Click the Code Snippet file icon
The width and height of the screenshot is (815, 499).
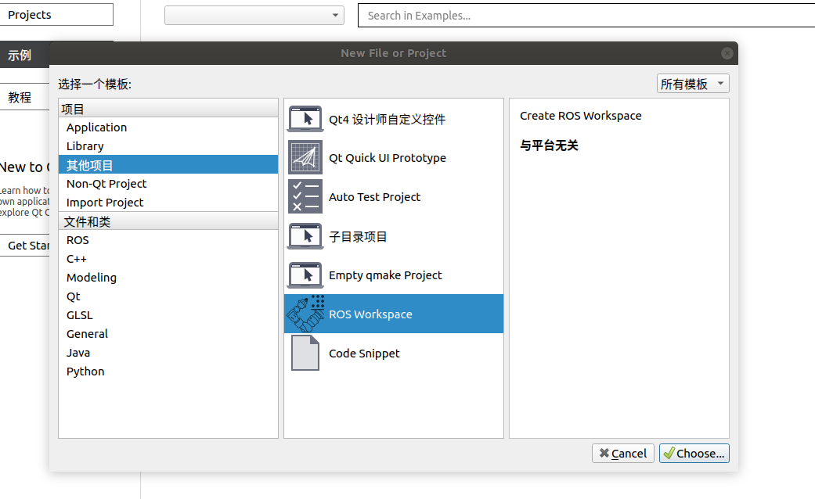coord(305,353)
